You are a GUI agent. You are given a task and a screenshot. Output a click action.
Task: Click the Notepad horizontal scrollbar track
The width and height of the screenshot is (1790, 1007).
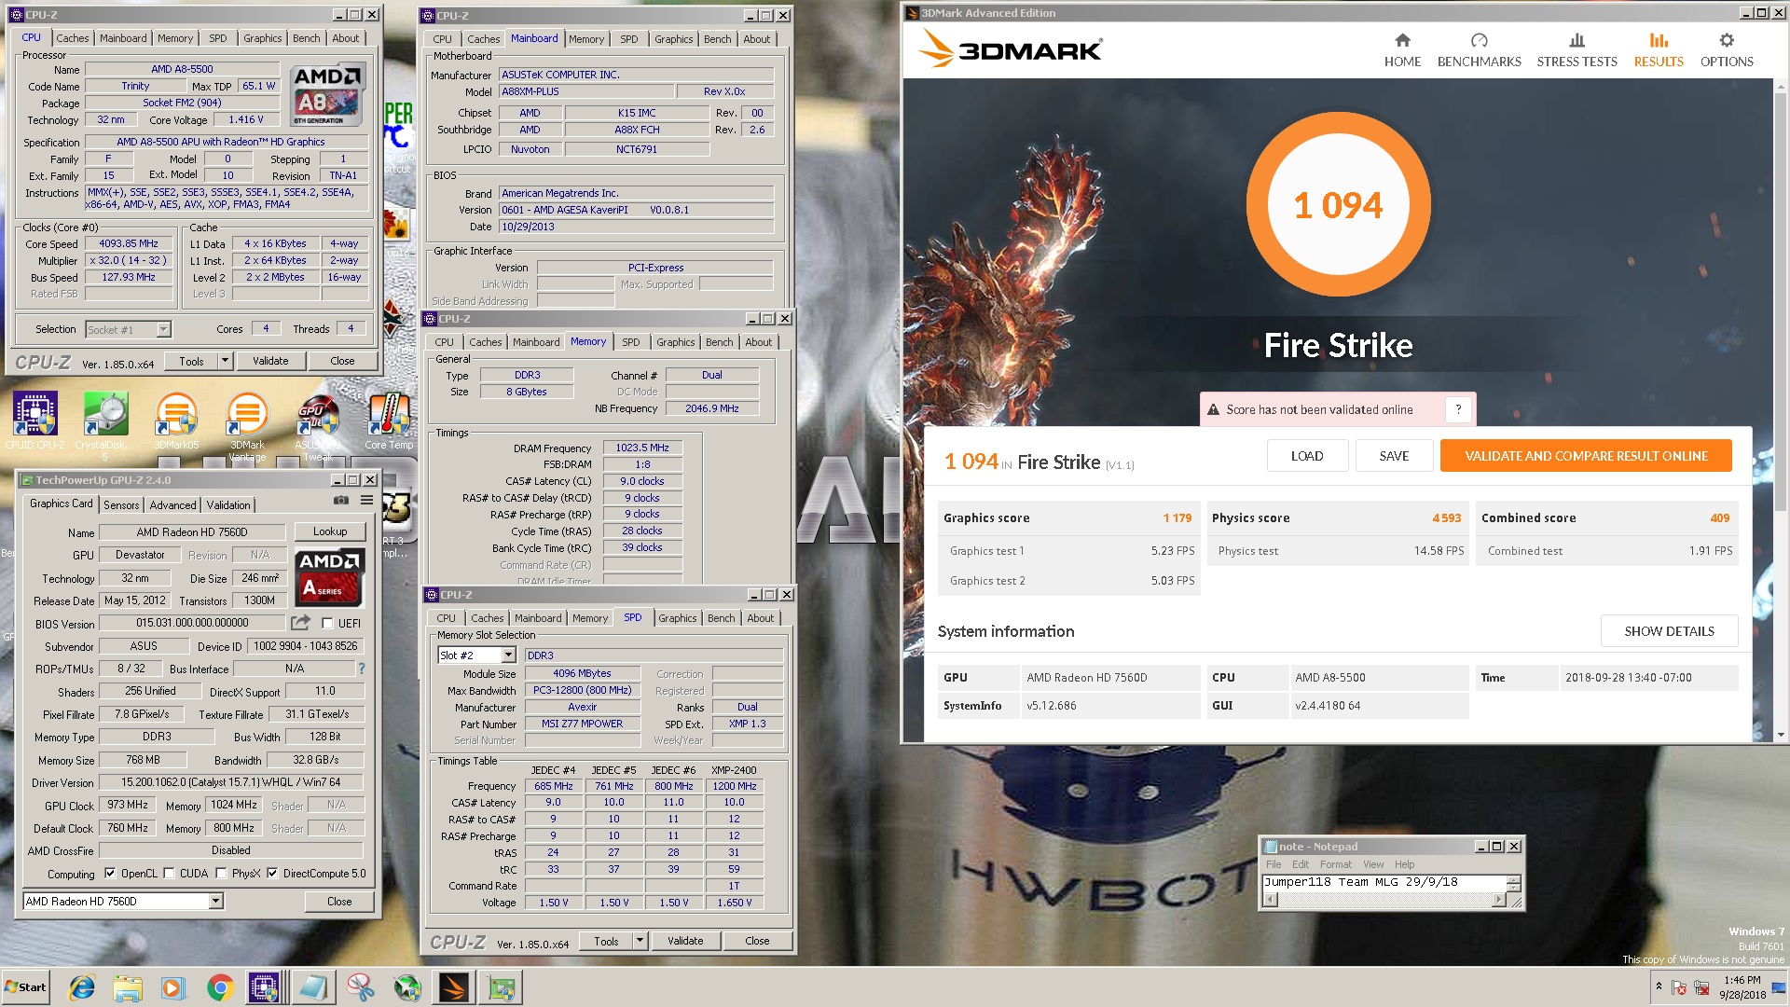click(x=1384, y=900)
